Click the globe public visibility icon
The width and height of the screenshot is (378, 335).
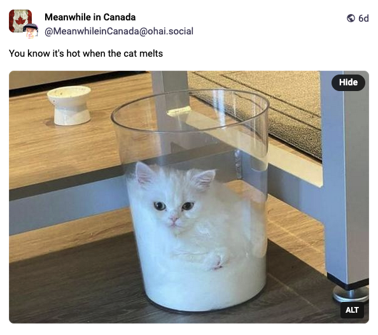351,18
